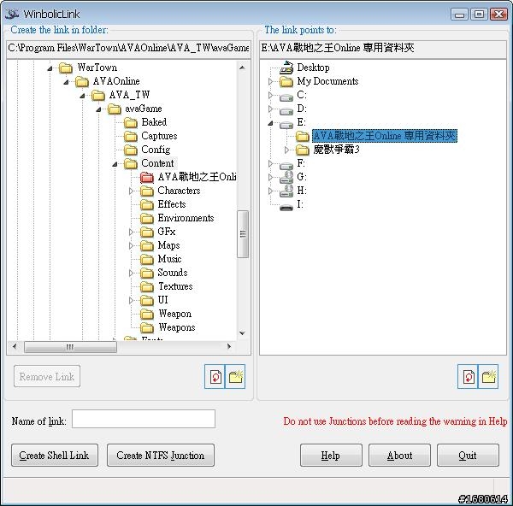Collapse the WarTown tree node
This screenshot has width=513, height=506.
tap(50, 68)
